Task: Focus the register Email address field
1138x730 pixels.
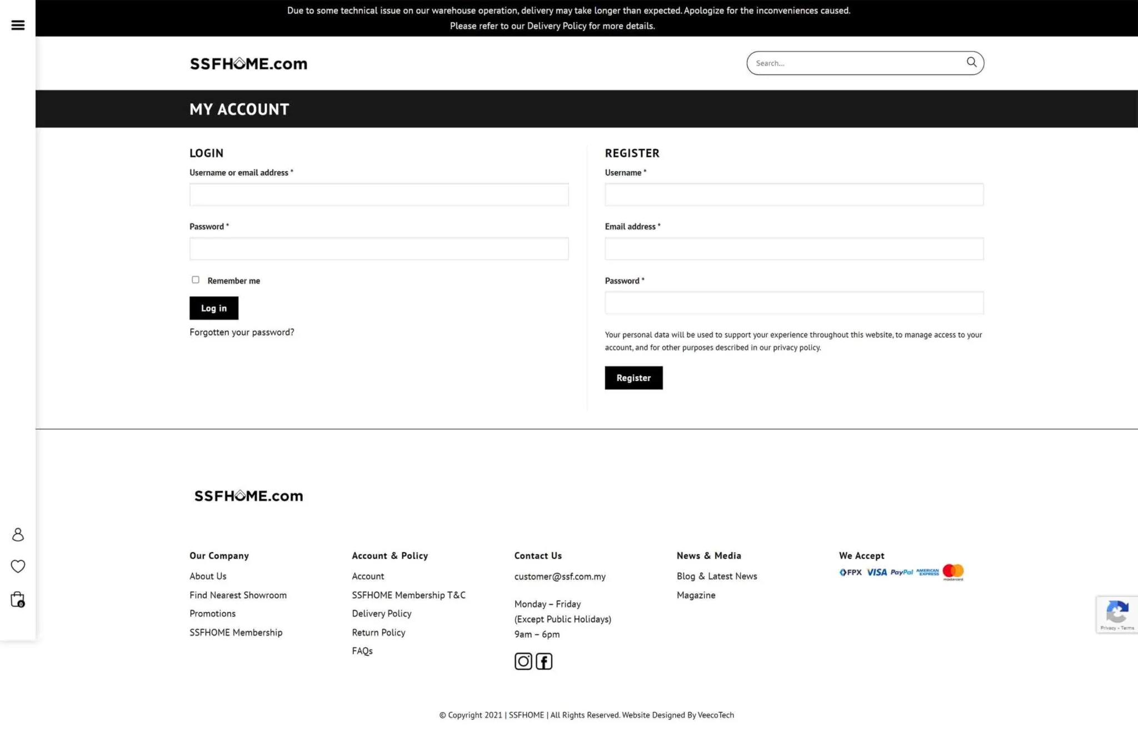Action: (x=794, y=249)
